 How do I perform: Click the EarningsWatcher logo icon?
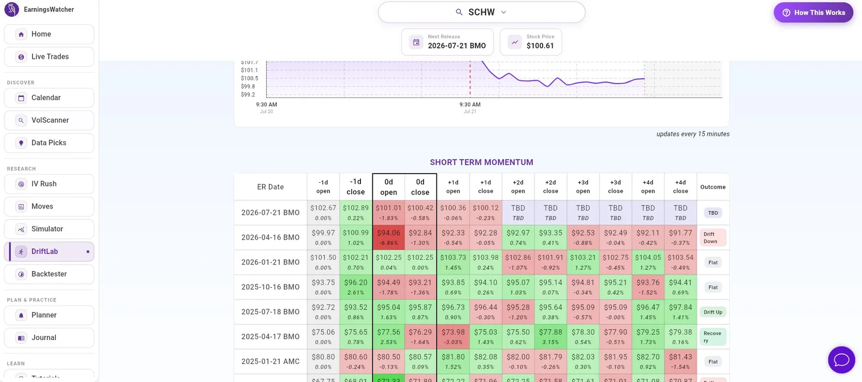point(11,9)
